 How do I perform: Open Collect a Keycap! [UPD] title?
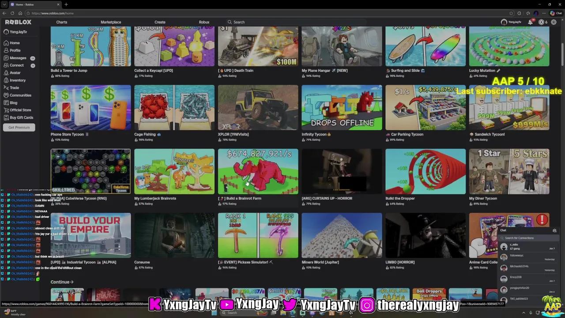pyautogui.click(x=154, y=70)
